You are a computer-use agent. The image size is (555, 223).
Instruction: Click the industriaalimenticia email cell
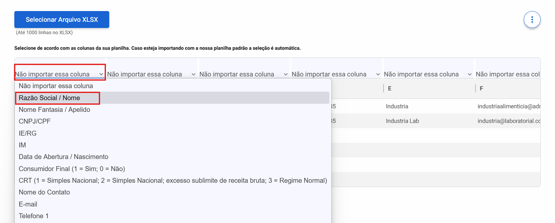(508, 106)
